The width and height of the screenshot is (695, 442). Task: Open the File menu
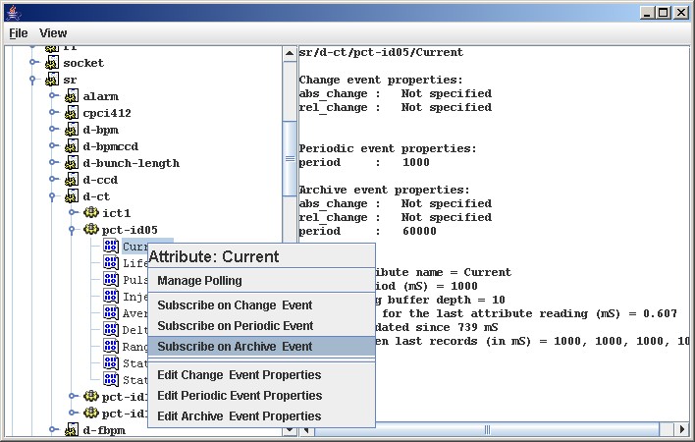pos(19,32)
